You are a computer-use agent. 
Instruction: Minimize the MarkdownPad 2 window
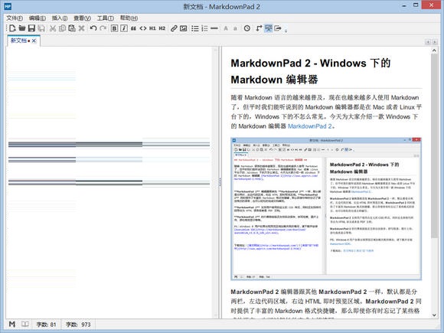pyautogui.click(x=404, y=5)
